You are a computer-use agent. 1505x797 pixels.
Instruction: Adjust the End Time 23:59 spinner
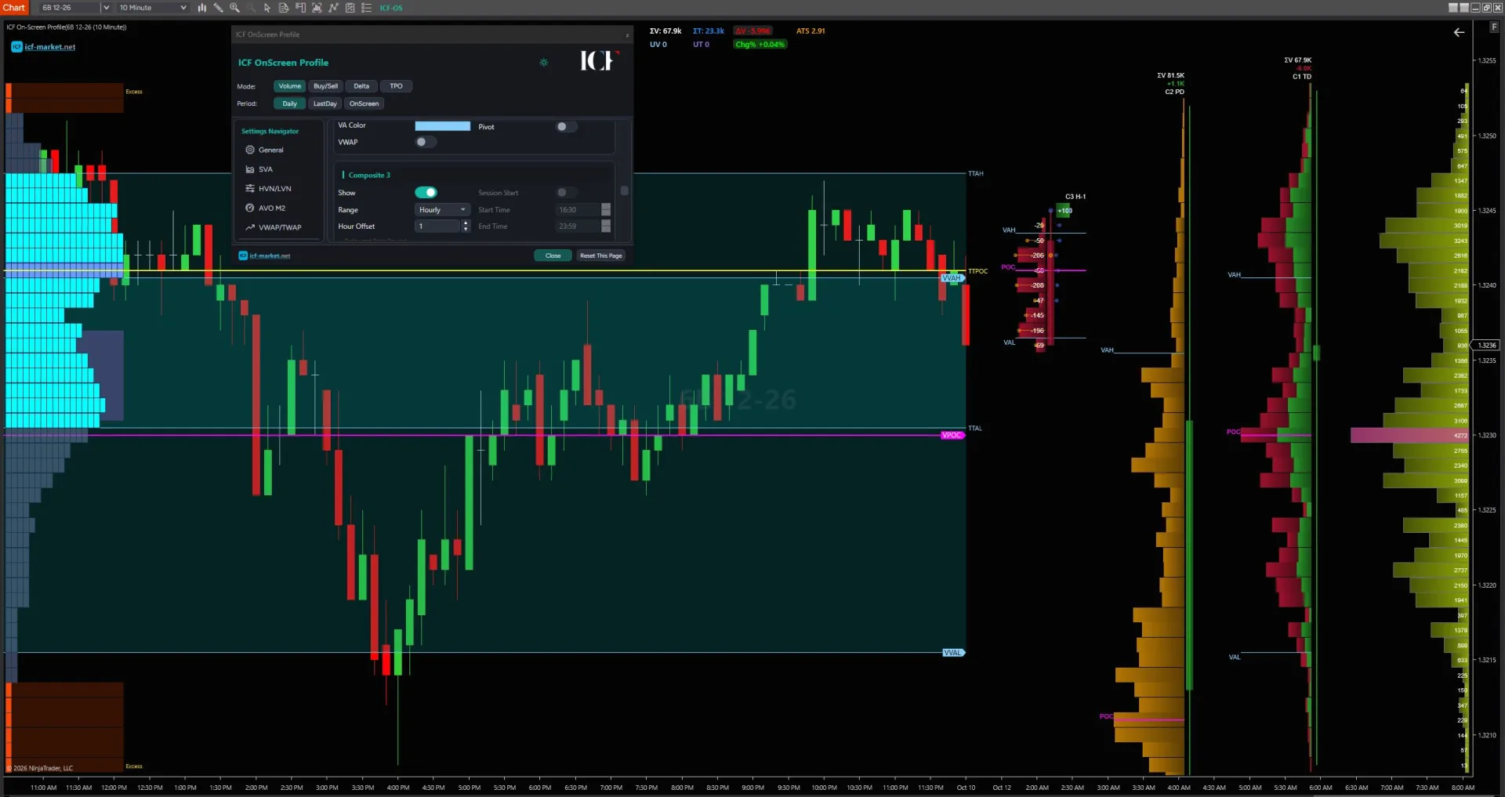click(x=606, y=226)
